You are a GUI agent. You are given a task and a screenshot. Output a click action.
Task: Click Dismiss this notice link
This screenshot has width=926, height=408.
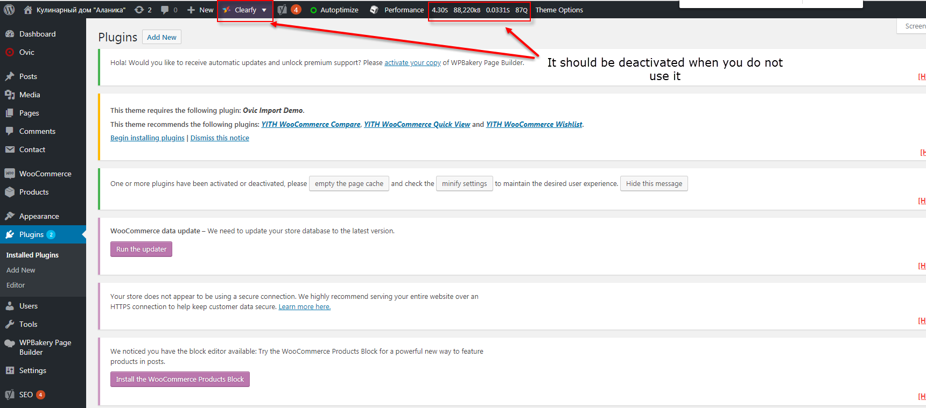tap(220, 138)
